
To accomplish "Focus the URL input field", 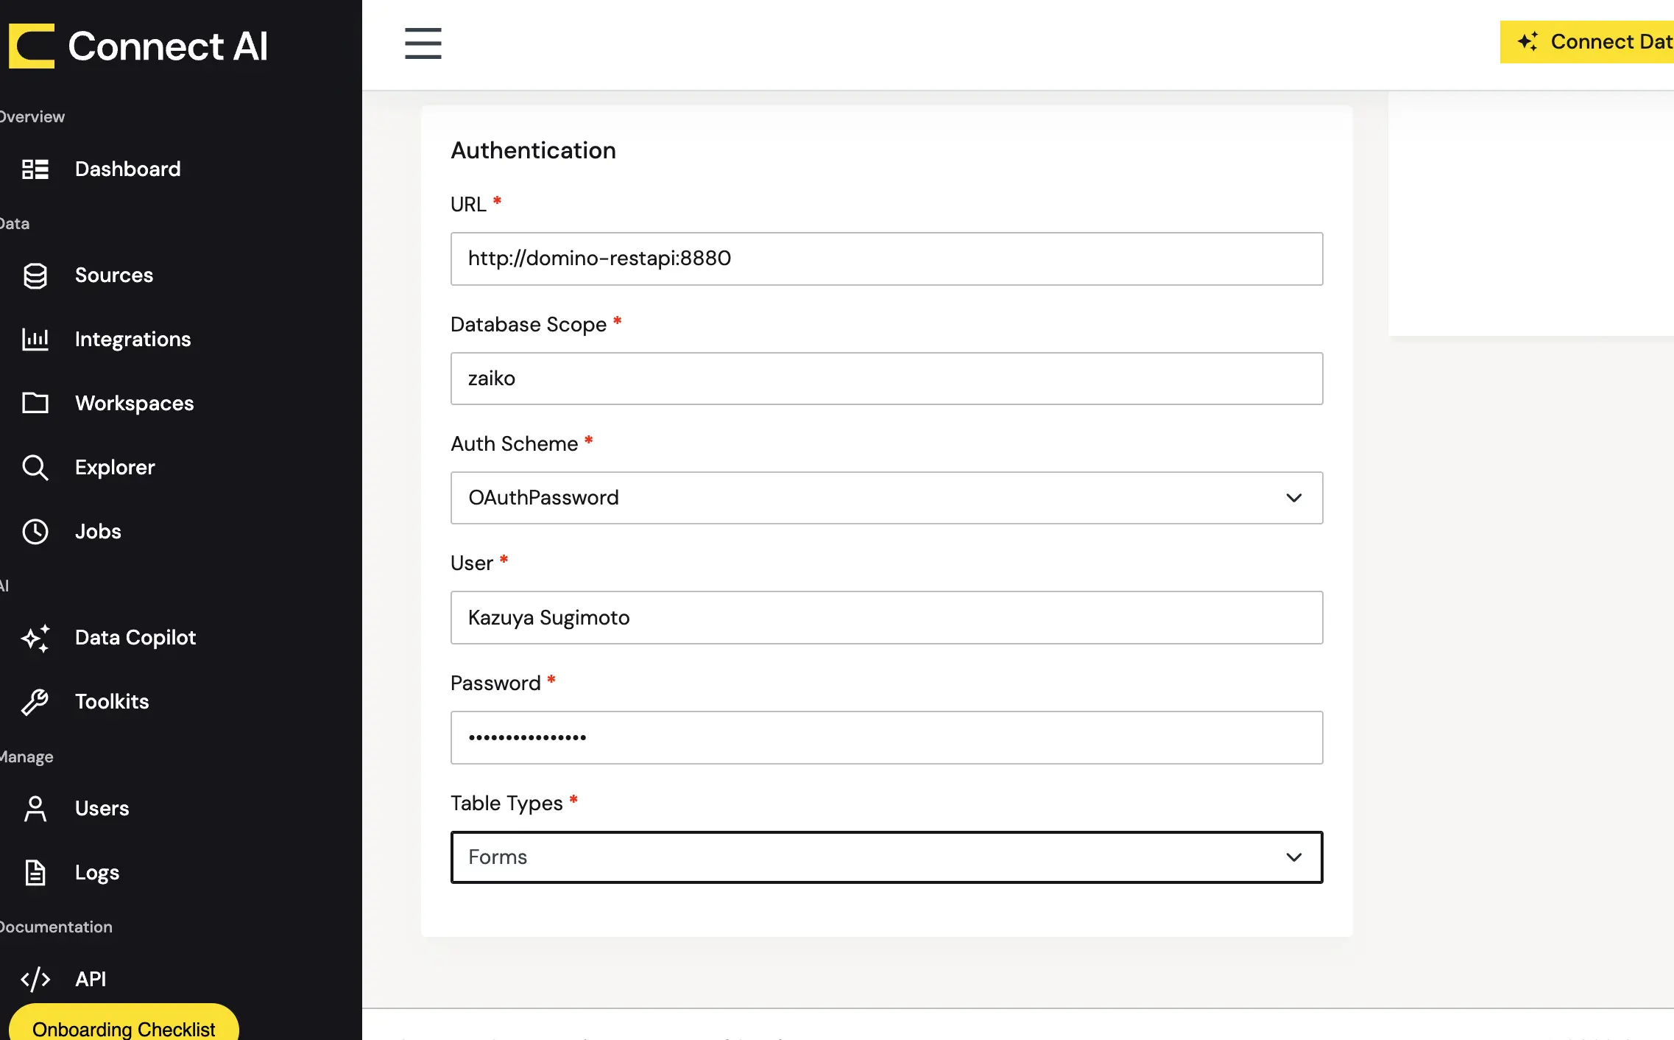I will pos(886,259).
